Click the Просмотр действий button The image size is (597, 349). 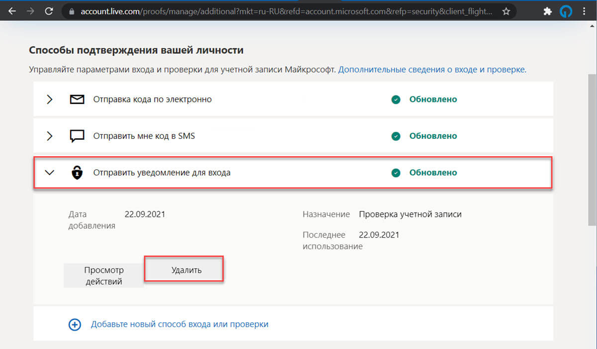[x=103, y=275]
